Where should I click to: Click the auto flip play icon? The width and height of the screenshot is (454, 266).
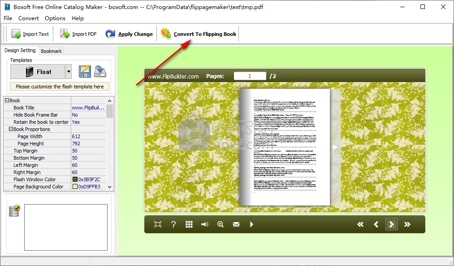[251, 224]
